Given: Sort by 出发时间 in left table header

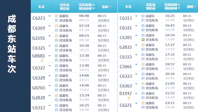Looking at the screenshot, I should click(x=87, y=5).
